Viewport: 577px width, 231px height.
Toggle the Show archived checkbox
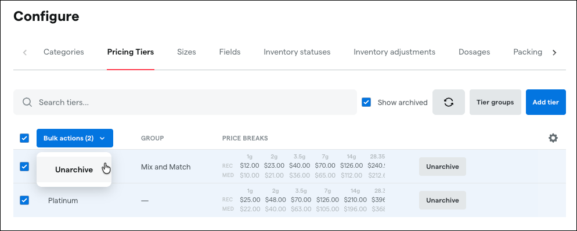366,102
